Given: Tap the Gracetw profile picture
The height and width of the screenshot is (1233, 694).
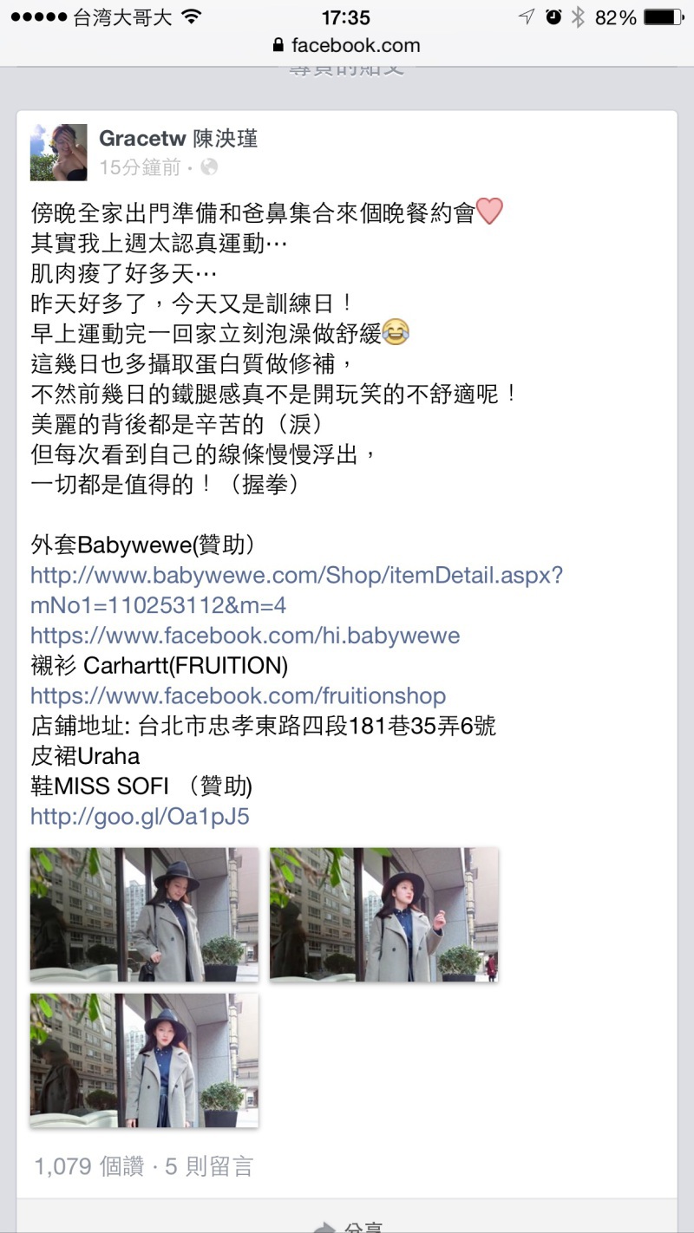Looking at the screenshot, I should (59, 152).
